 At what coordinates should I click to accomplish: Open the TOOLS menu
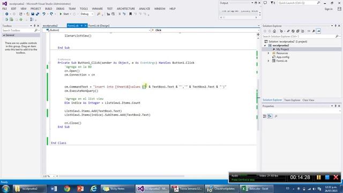click(84, 9)
